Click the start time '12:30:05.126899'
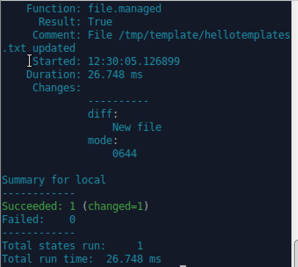This screenshot has height=267, width=298. point(134,61)
